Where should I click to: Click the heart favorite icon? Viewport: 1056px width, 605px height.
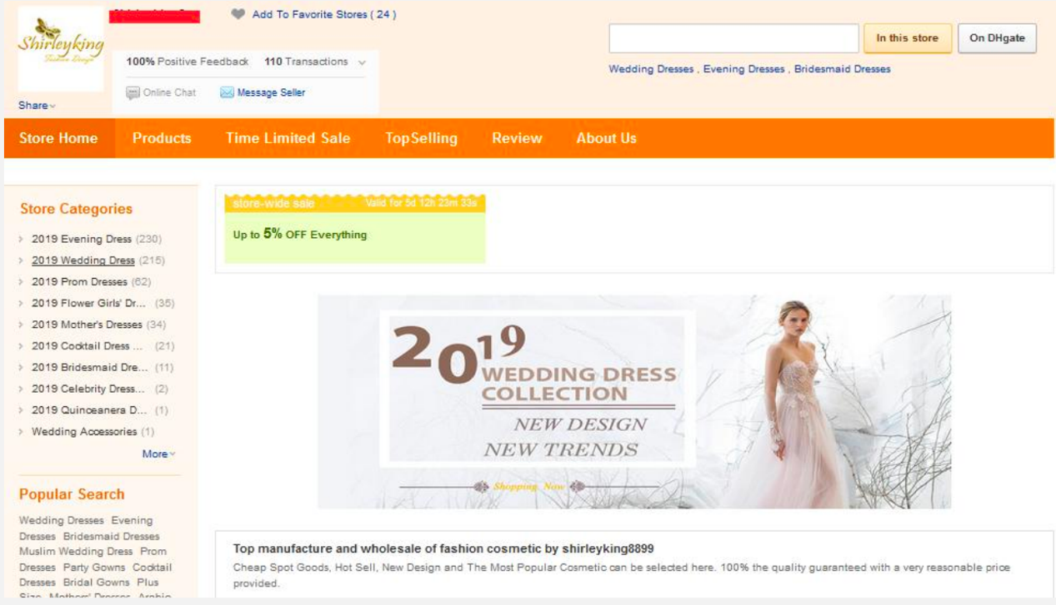(x=238, y=14)
